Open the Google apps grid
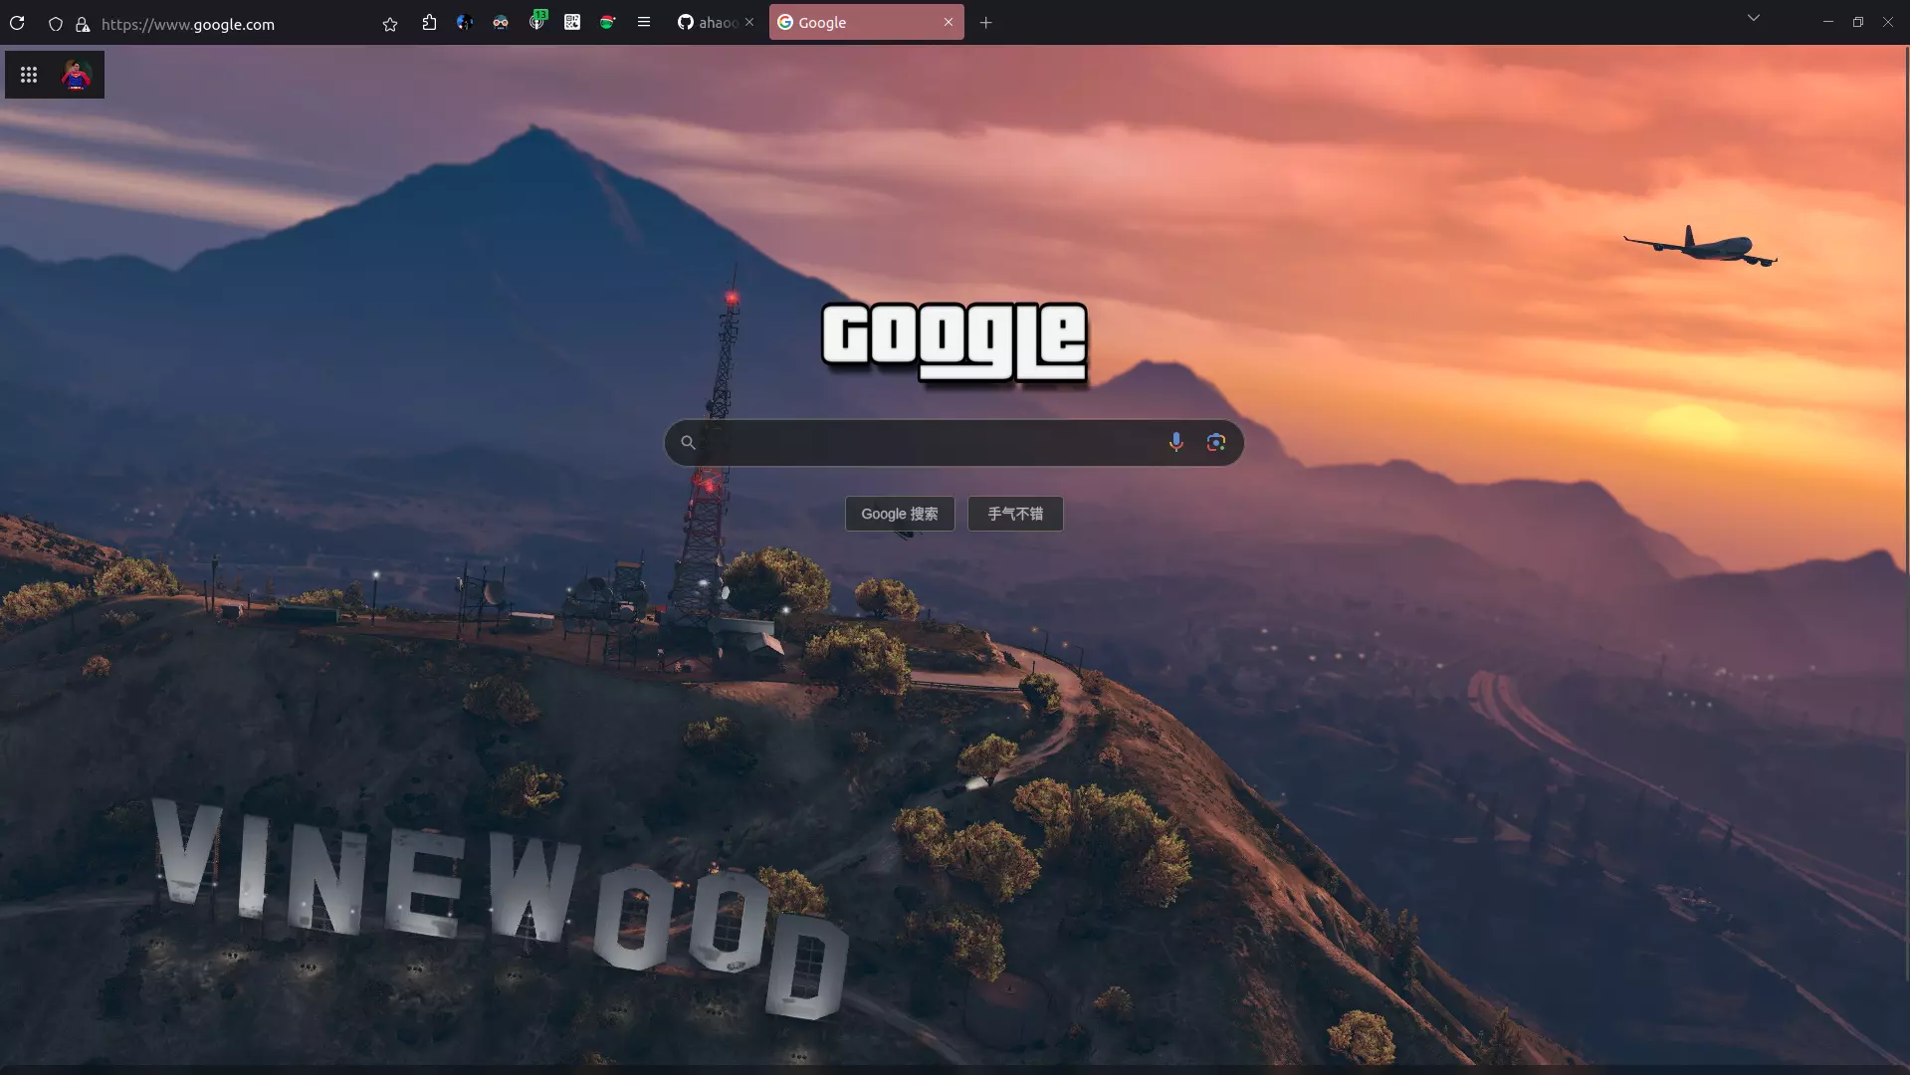Image resolution: width=1910 pixels, height=1075 pixels. tap(29, 75)
